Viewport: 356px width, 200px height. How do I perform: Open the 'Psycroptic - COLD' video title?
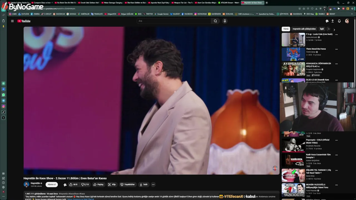[x=318, y=141]
